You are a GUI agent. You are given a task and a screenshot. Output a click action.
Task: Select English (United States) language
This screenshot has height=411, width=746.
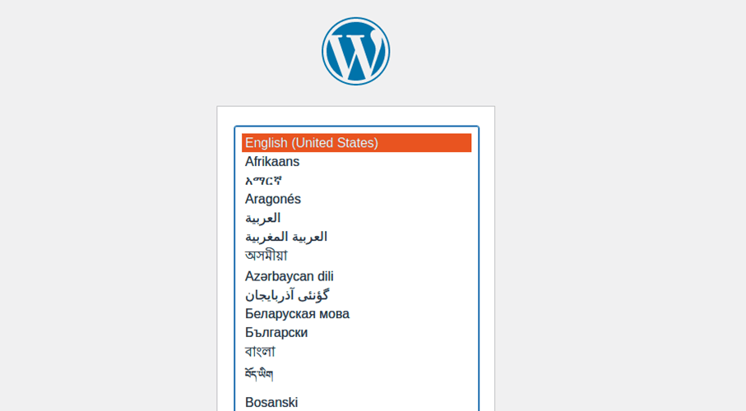[x=356, y=143]
